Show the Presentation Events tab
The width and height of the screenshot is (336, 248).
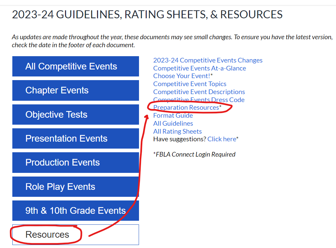click(75, 139)
